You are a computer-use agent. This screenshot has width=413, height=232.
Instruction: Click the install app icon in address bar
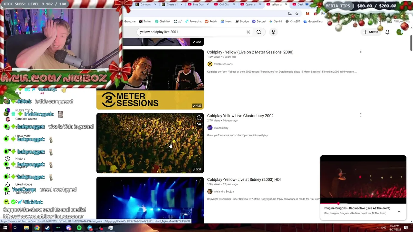point(290,14)
